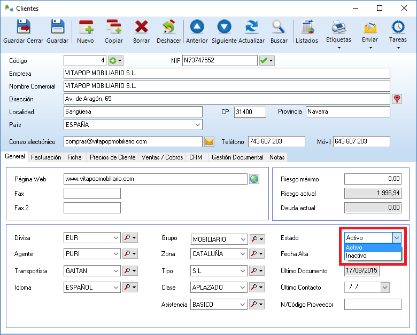This screenshot has height=335, width=417.
Task: Expand the País dropdown
Action: click(198, 125)
